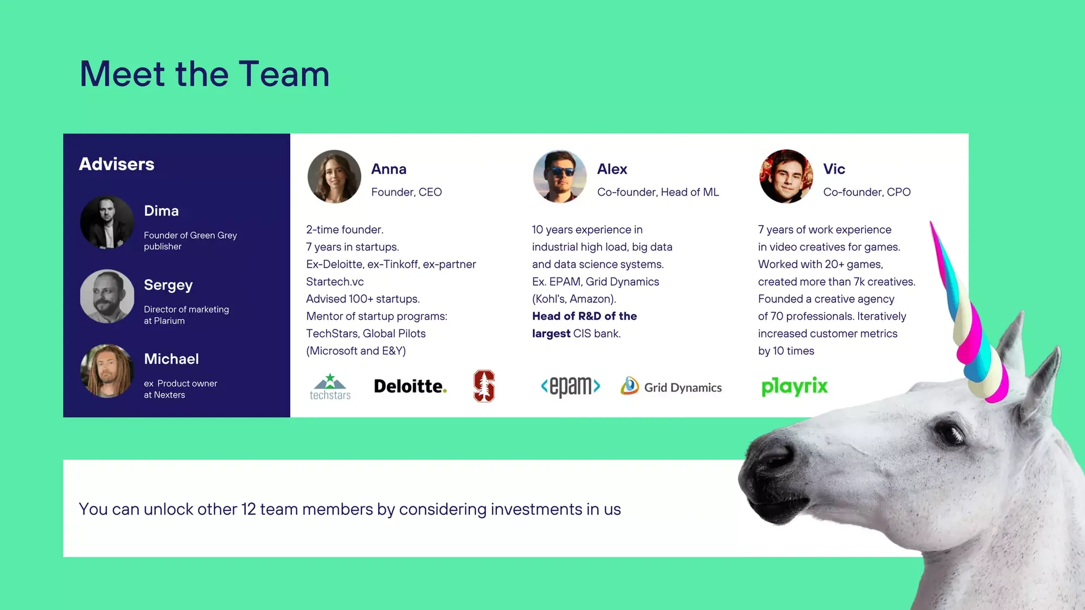Click the Playrix logo icon
The width and height of the screenshot is (1085, 610).
(794, 386)
